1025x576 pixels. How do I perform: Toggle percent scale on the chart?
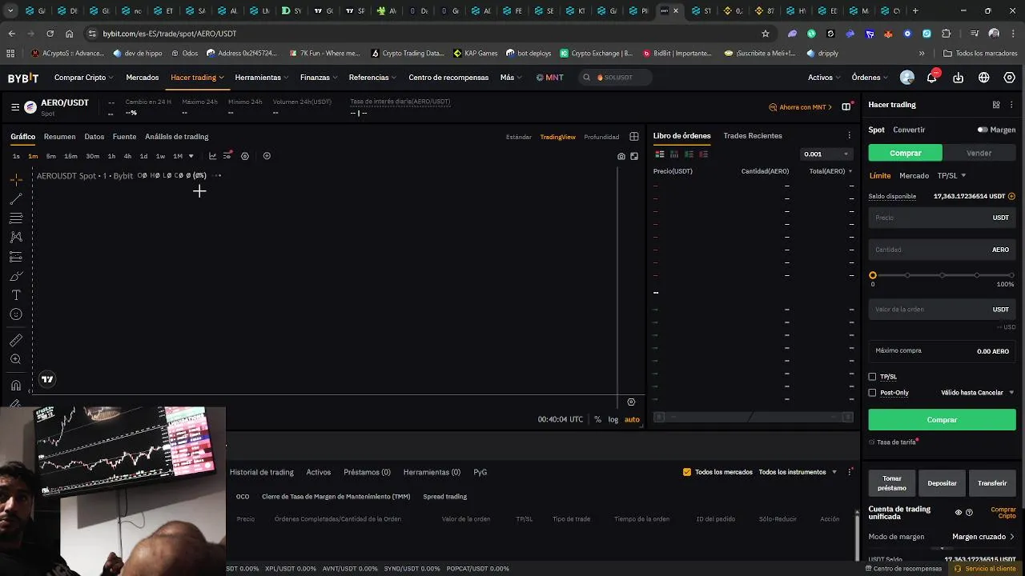click(x=597, y=419)
